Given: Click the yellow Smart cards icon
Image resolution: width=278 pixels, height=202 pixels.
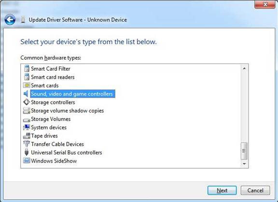Looking at the screenshot, I should (x=27, y=85).
